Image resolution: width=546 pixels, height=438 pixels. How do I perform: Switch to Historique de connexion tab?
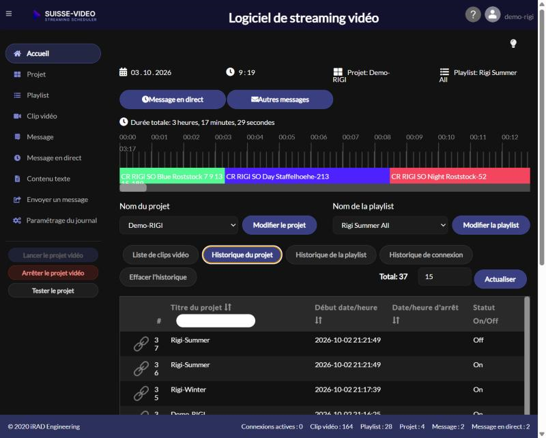pos(426,255)
